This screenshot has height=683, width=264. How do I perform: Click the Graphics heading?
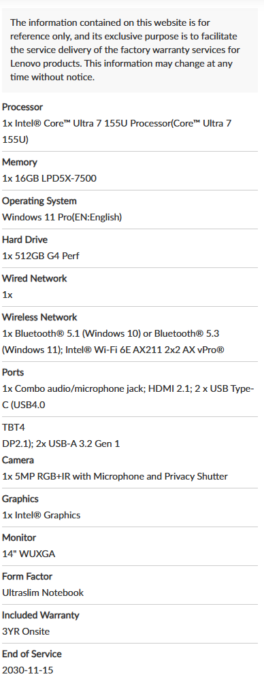click(20, 499)
